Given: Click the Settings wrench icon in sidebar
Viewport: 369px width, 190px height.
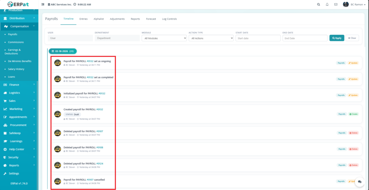Looking at the screenshot, I should (5, 173).
